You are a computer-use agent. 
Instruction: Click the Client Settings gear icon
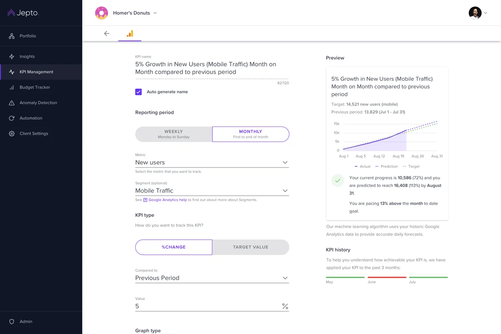click(x=12, y=134)
